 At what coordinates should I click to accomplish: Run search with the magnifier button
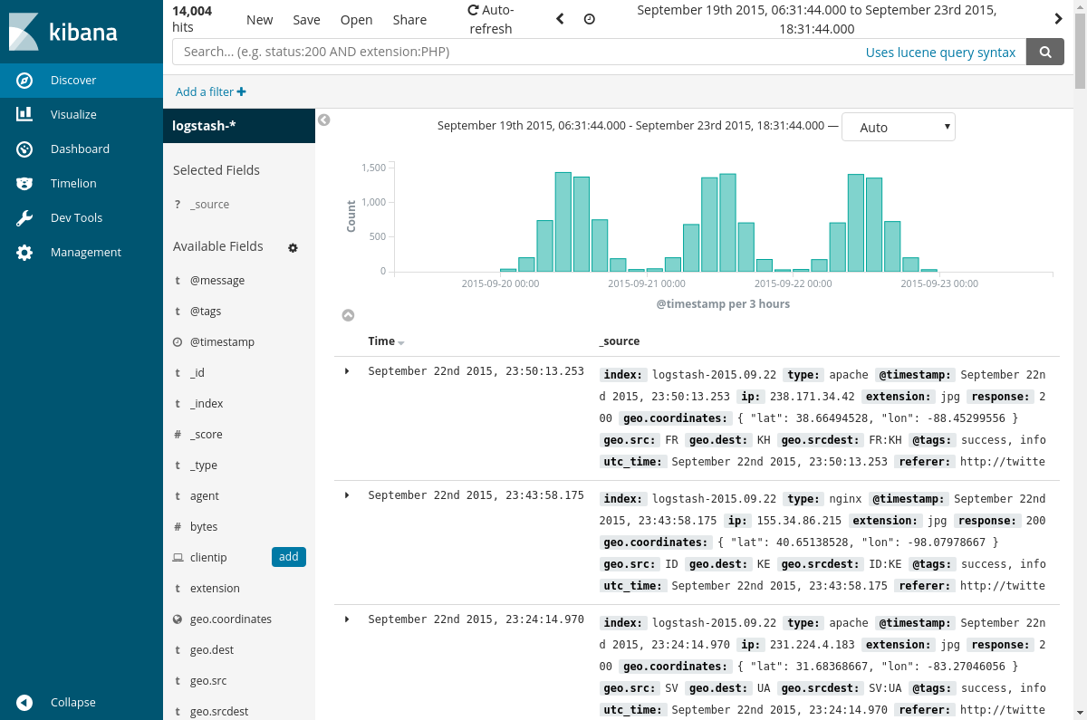coord(1045,53)
